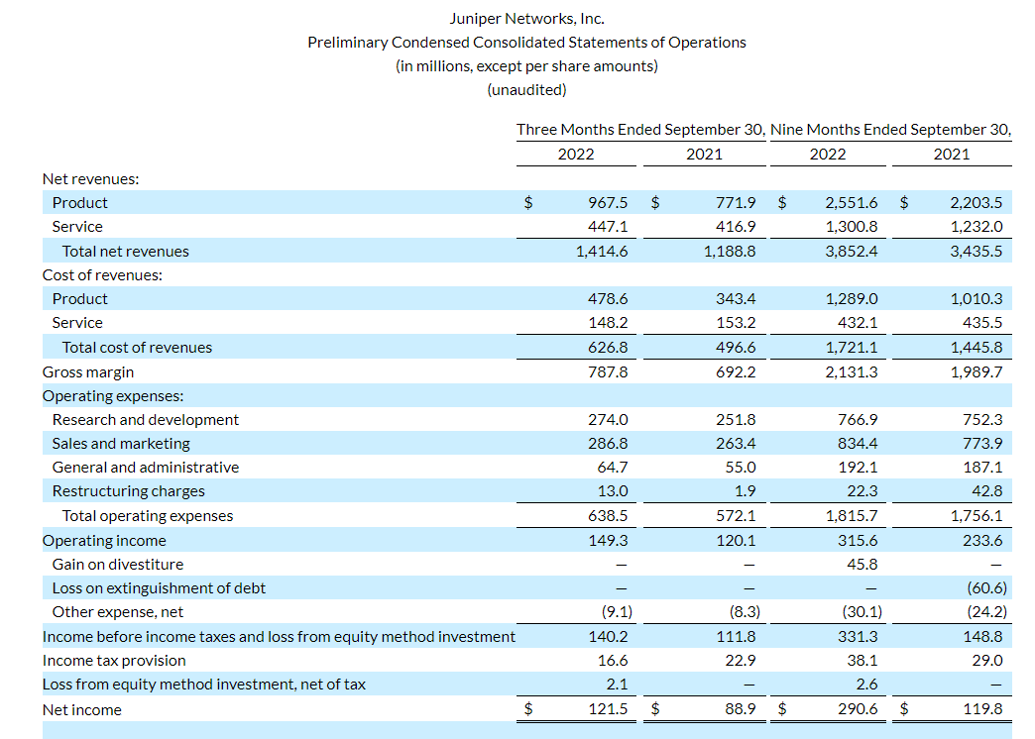
Task: Select the Income tax provision label
Action: [x=114, y=660]
